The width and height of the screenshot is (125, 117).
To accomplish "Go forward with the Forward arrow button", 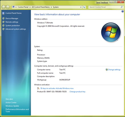I will click(8, 7).
